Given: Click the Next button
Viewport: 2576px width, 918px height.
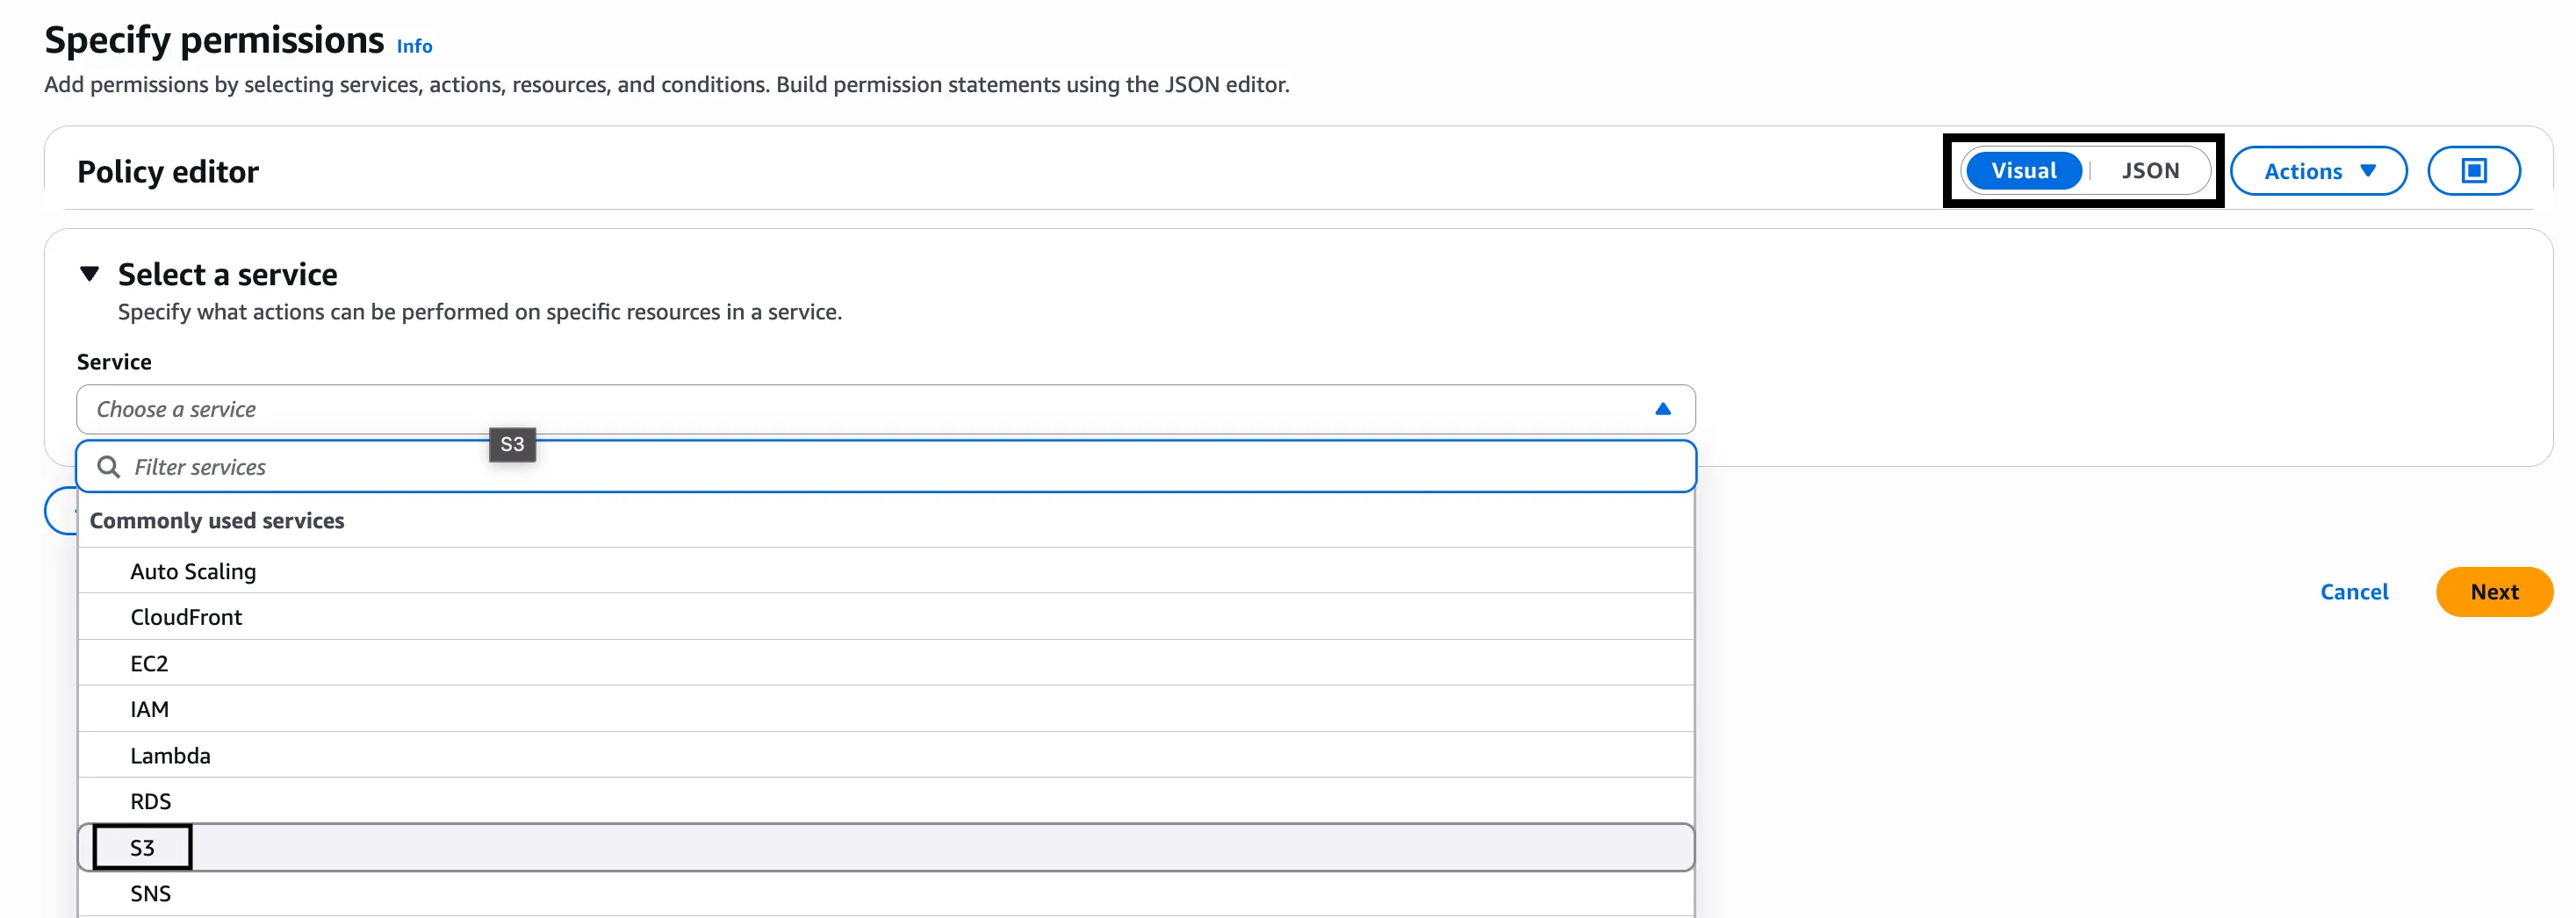Looking at the screenshot, I should 2493,592.
